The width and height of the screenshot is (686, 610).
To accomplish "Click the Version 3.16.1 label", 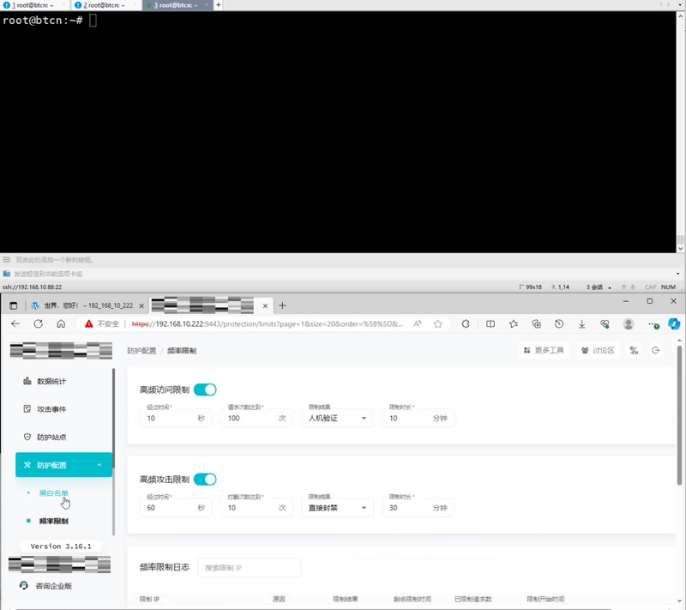I will (61, 547).
